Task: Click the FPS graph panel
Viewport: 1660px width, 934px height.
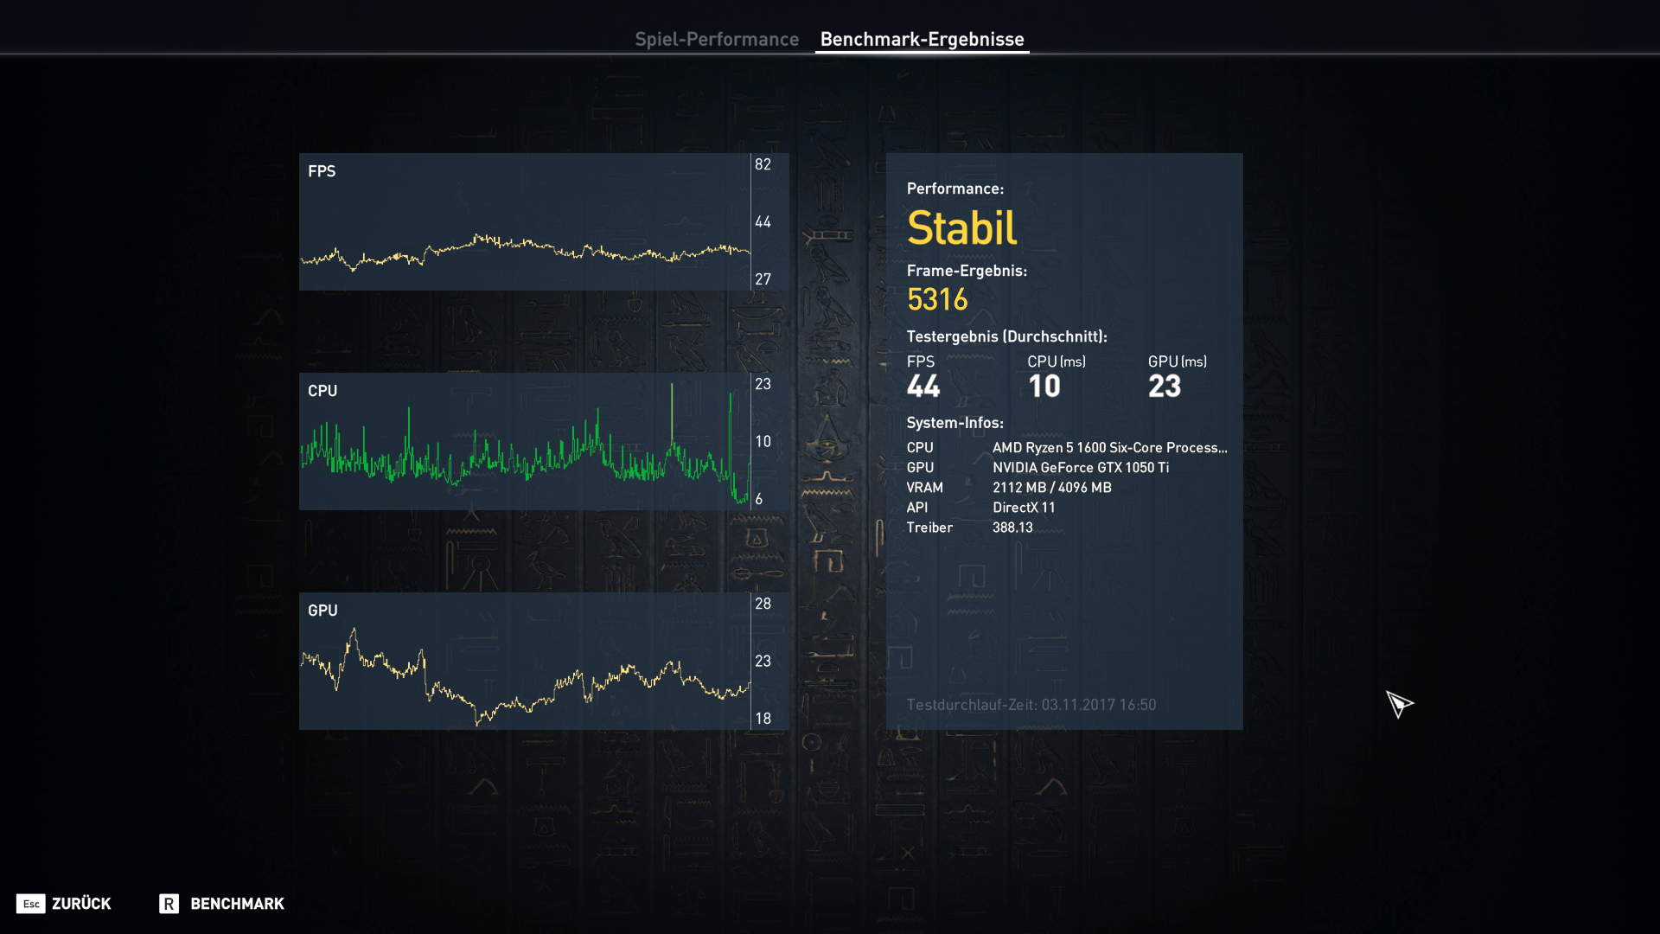Action: pos(525,222)
